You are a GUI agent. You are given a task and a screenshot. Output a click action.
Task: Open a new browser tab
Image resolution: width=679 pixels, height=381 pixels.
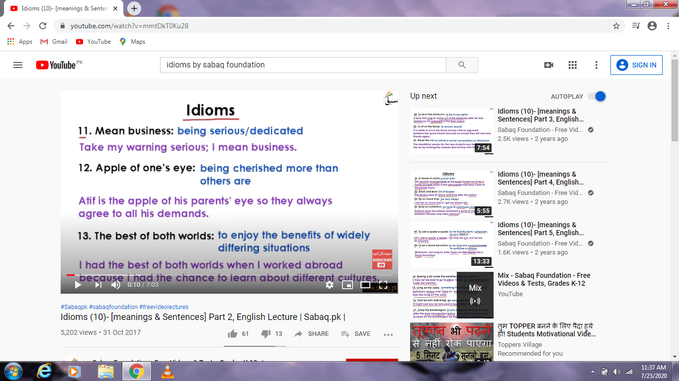pyautogui.click(x=134, y=8)
